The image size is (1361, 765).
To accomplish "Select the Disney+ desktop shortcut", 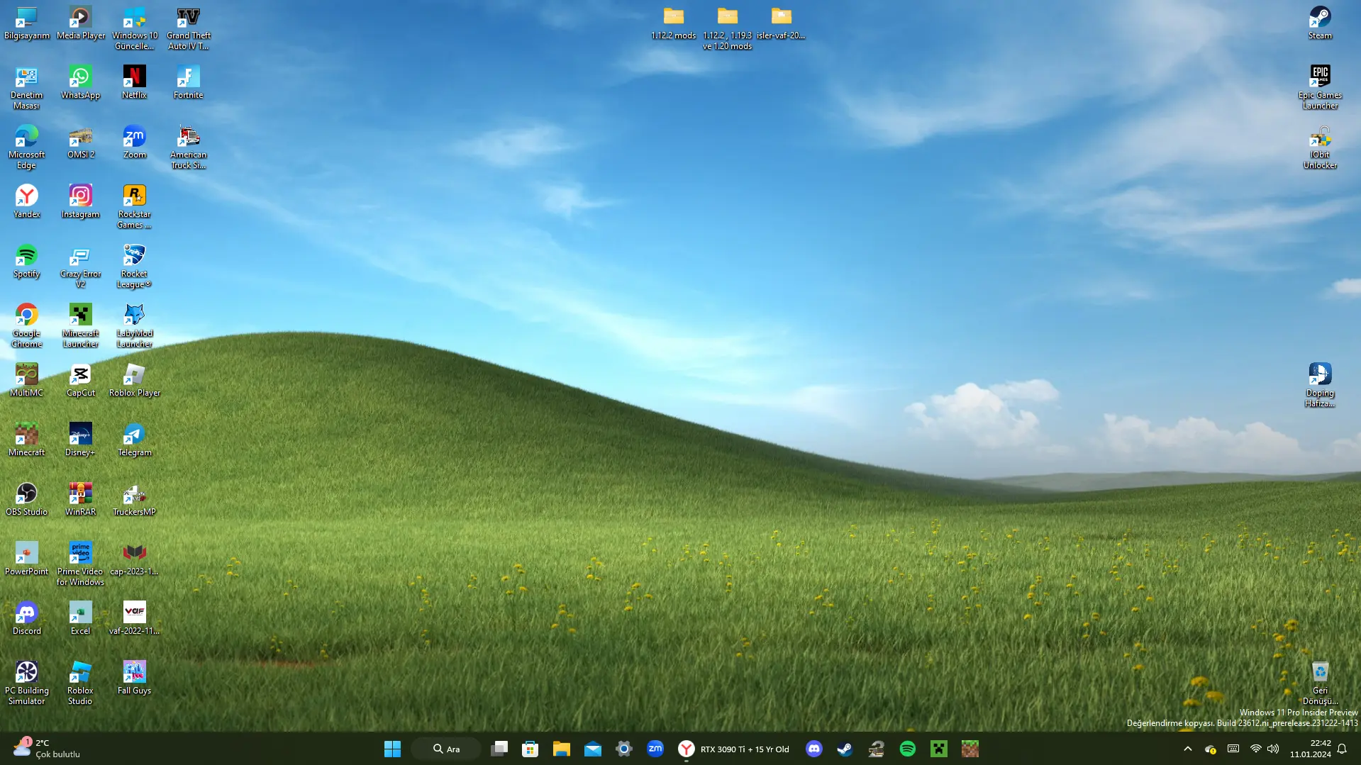I will (81, 440).
